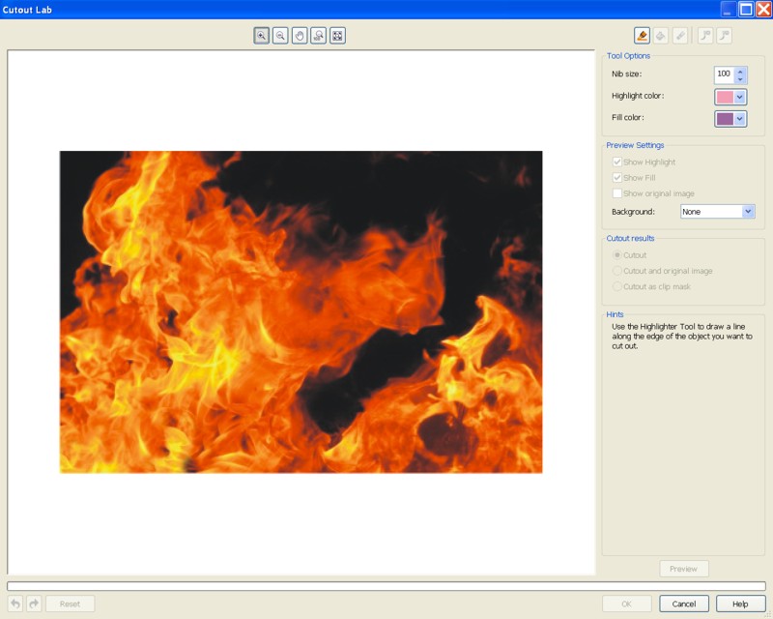The height and width of the screenshot is (619, 773).
Task: Decrease Nib size with down arrow
Action: [x=740, y=79]
